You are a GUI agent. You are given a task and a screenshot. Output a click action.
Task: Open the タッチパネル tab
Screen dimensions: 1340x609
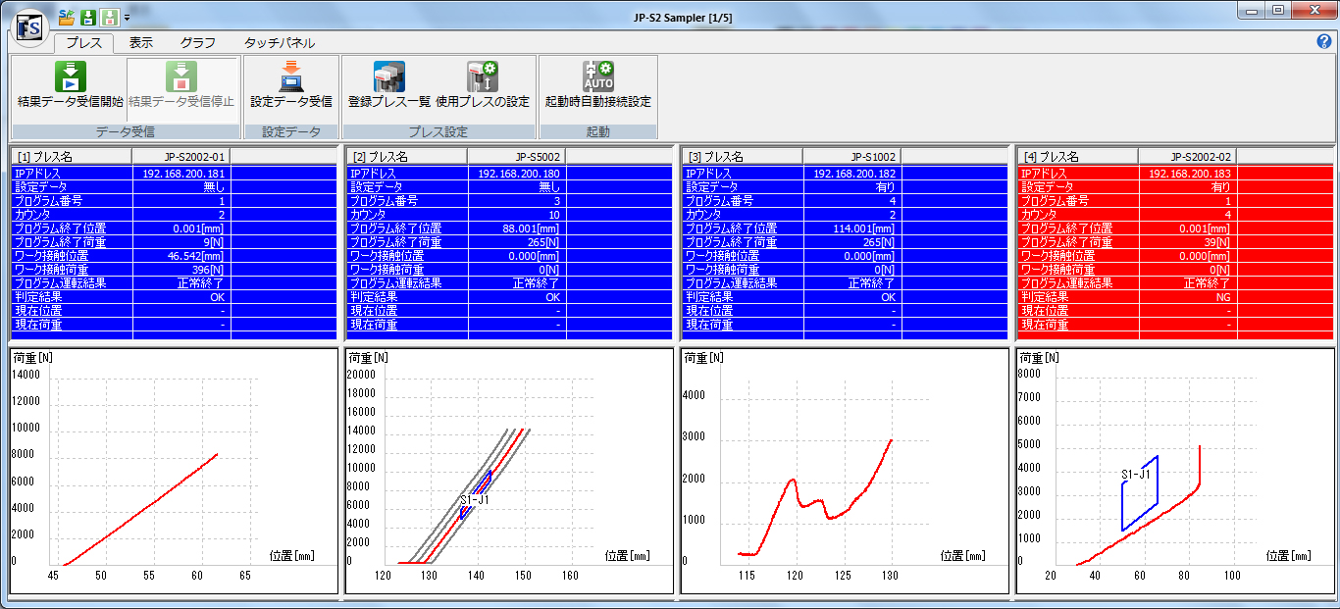[x=279, y=43]
